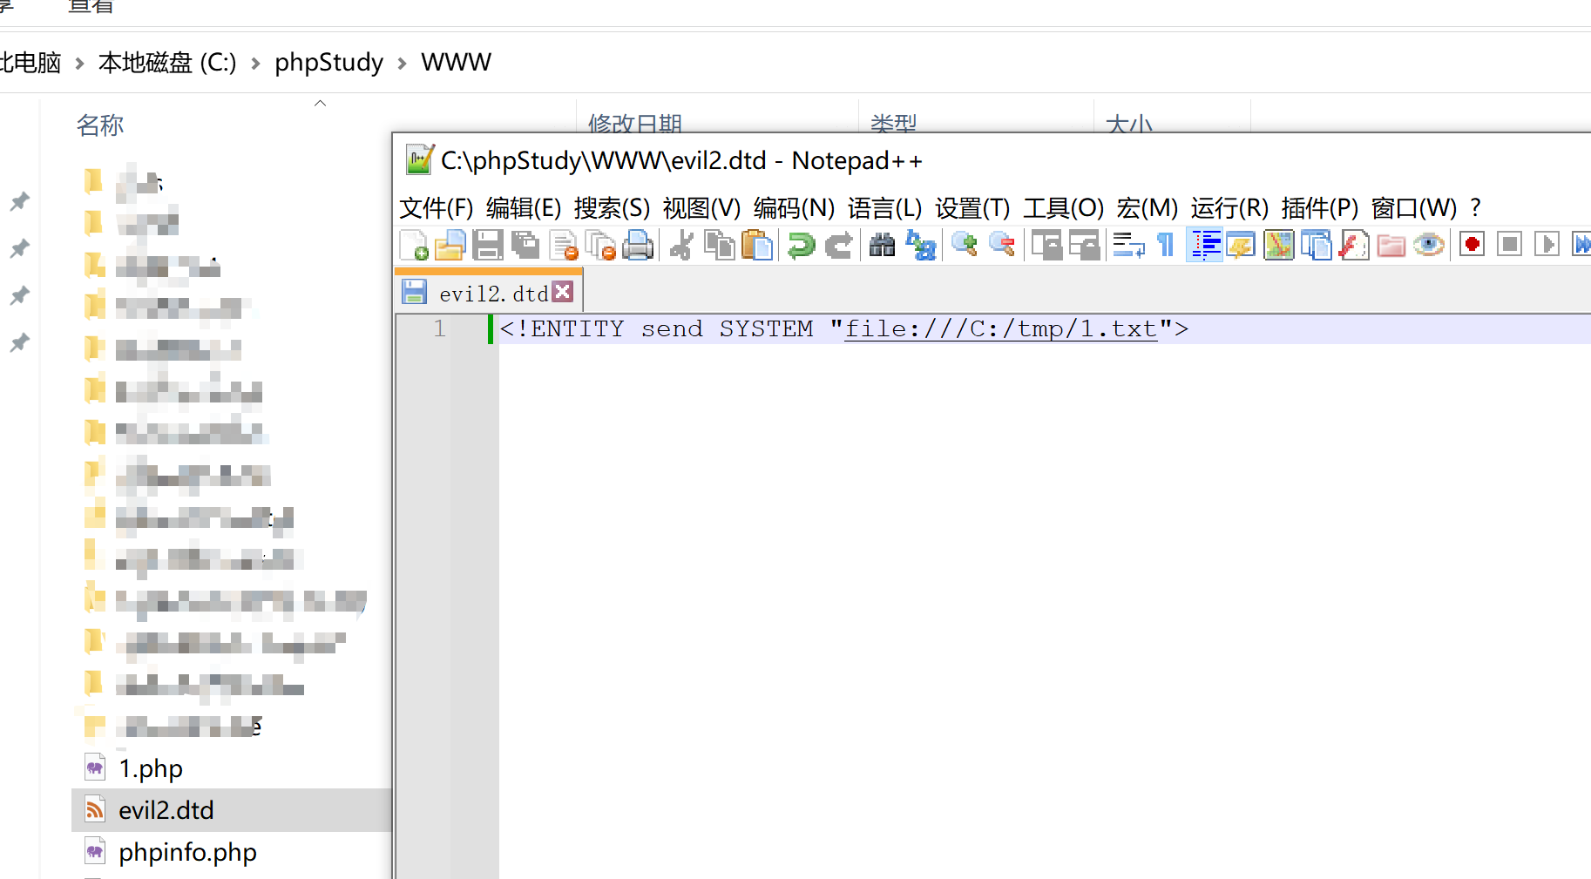1591x879 pixels.
Task: Click the Playback macro button
Action: [x=1547, y=245]
